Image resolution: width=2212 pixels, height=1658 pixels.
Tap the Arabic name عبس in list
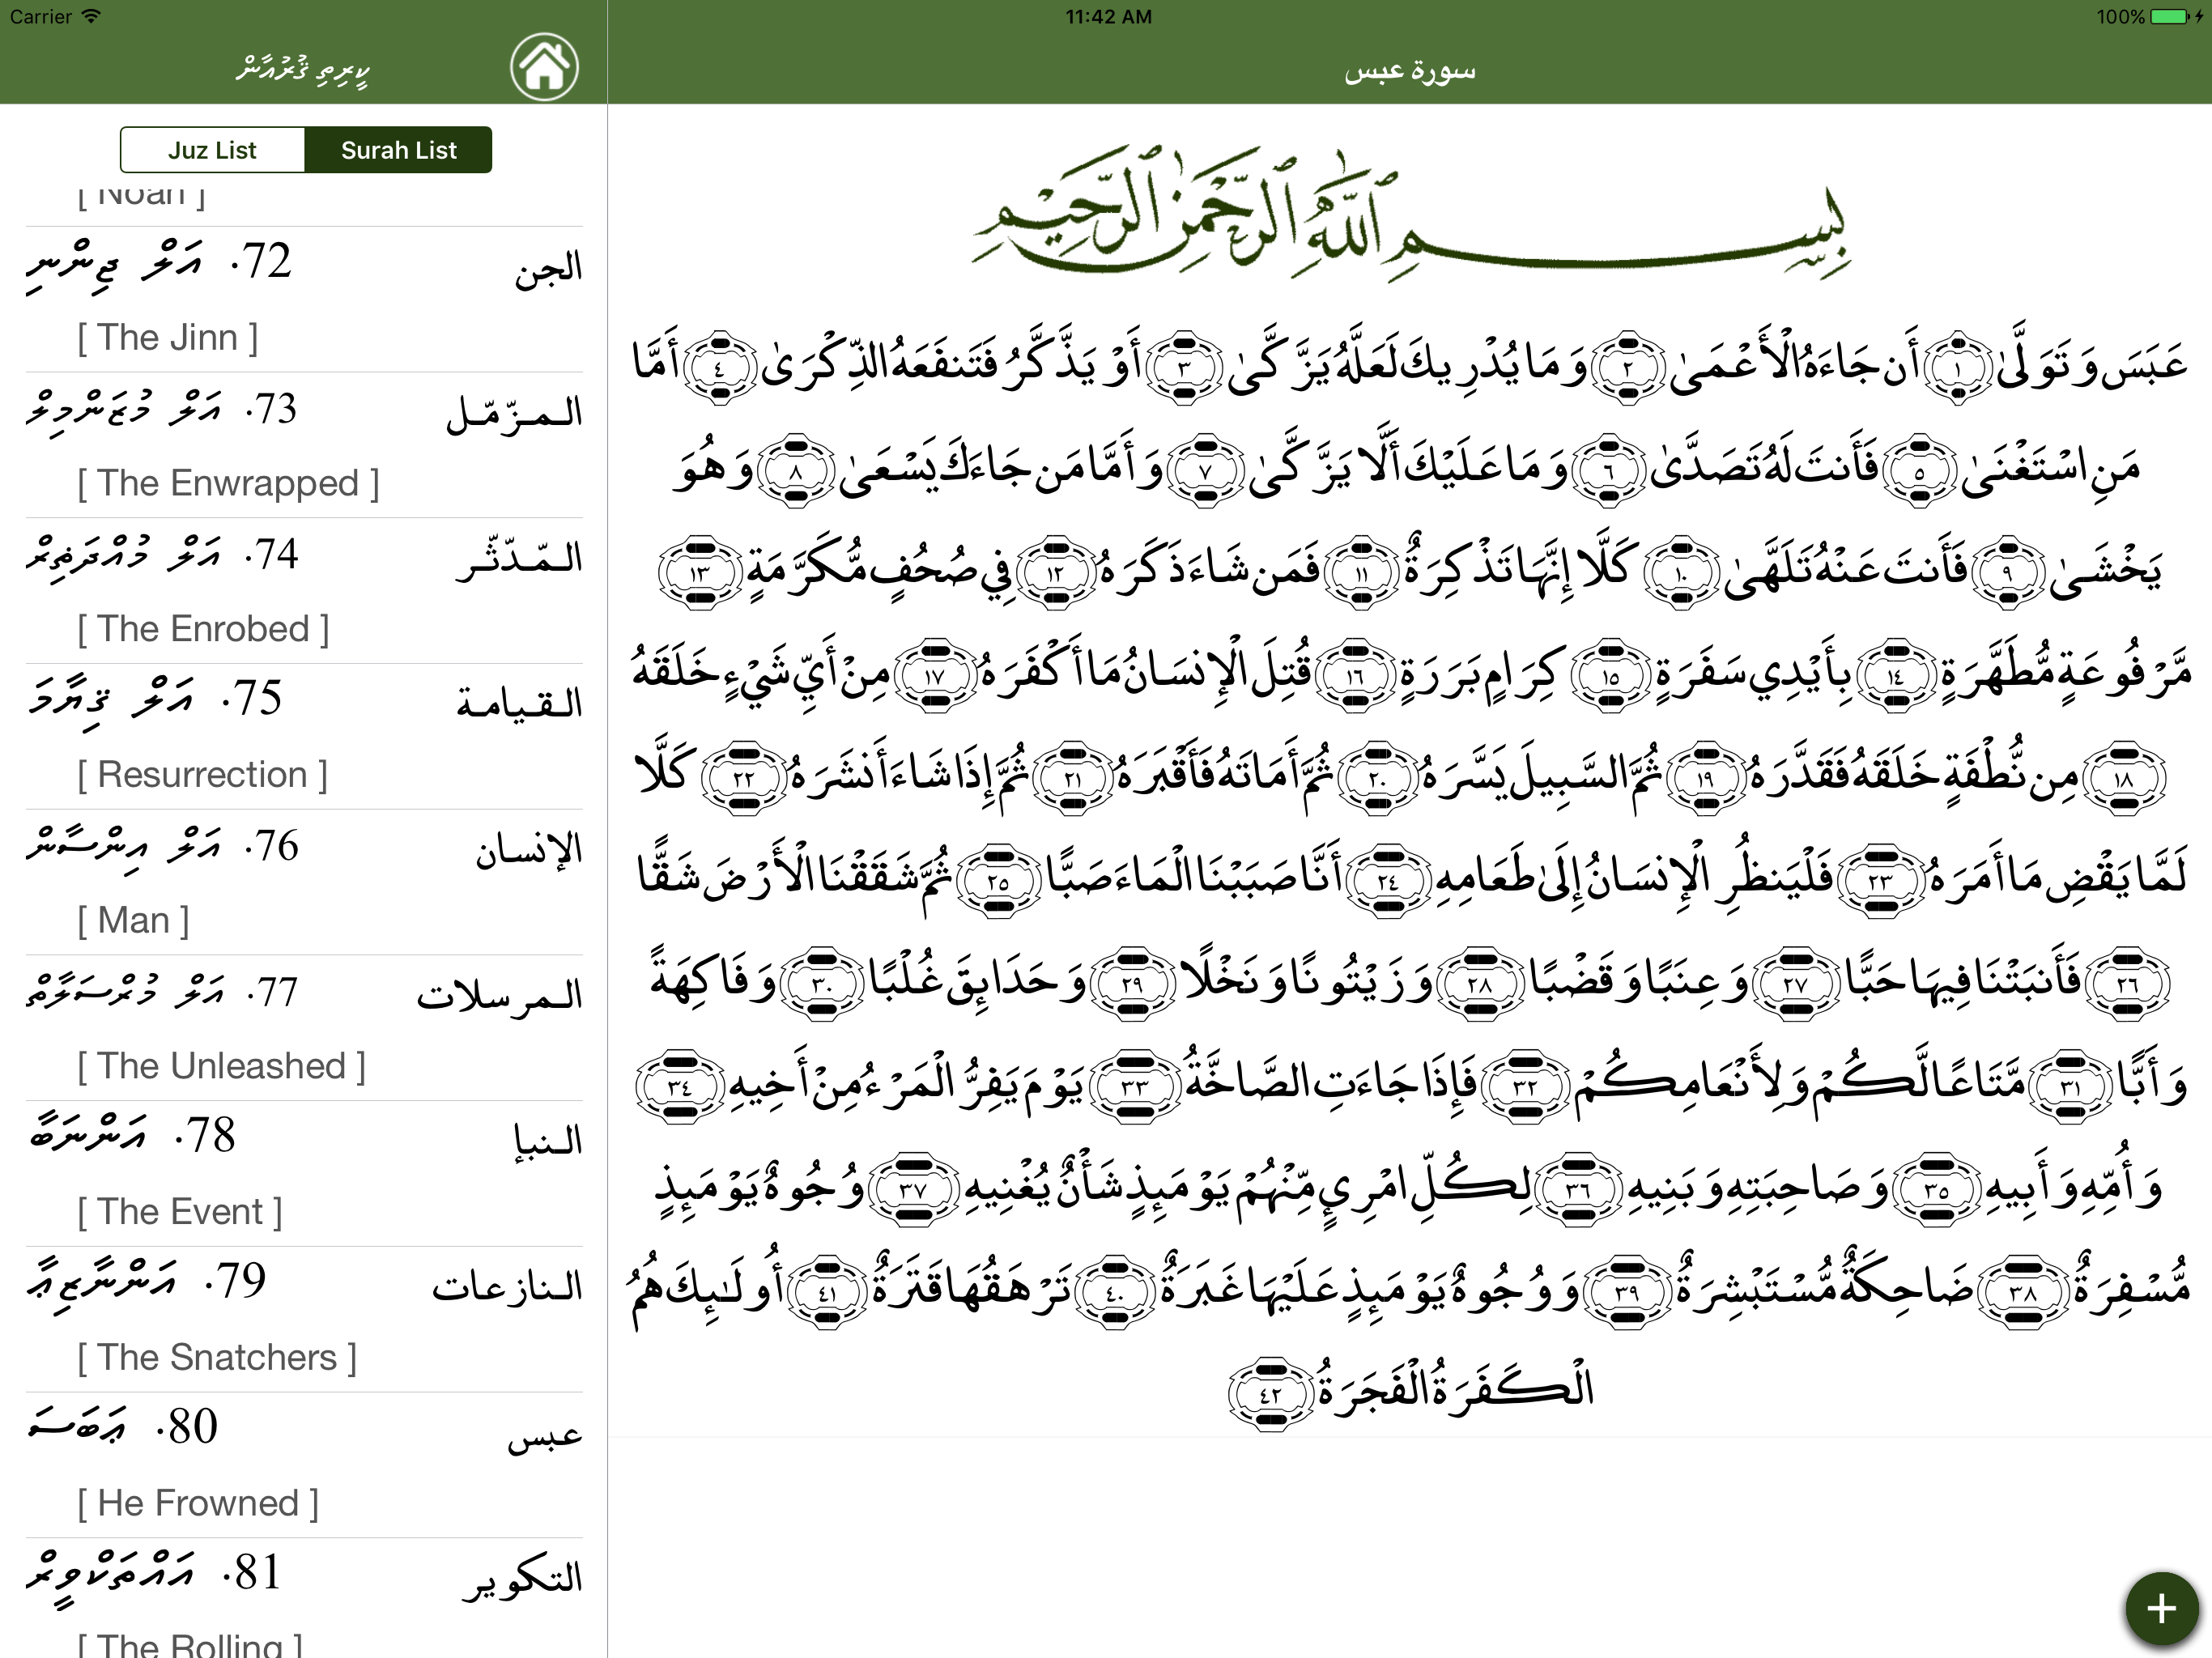pos(545,1436)
